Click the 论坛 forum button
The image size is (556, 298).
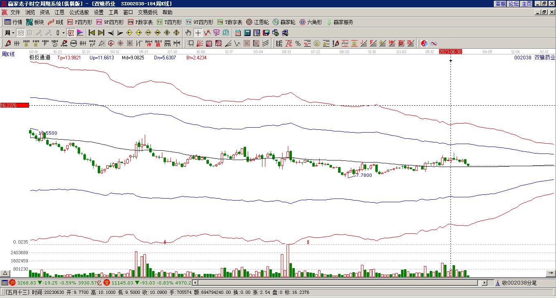point(513,4)
